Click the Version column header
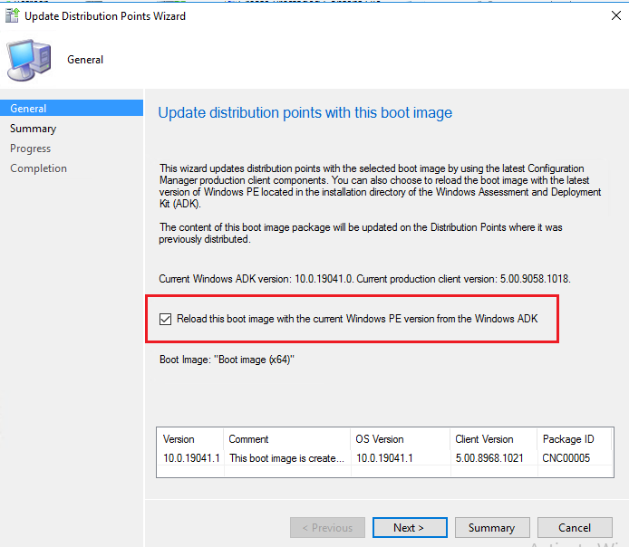Image resolution: width=629 pixels, height=547 pixels. (190, 439)
